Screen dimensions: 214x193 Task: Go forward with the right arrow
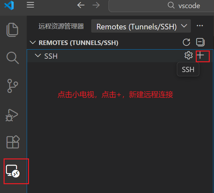pos(96,5)
